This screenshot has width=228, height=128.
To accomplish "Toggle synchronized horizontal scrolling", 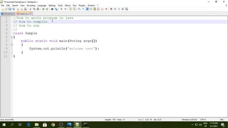I will coord(74,9).
